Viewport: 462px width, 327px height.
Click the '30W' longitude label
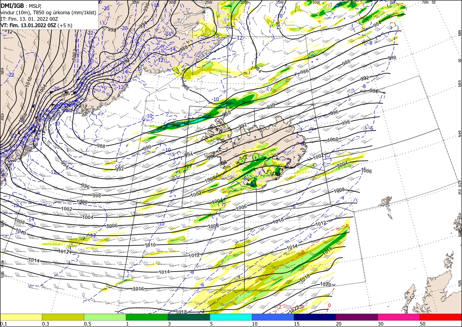(173, 2)
